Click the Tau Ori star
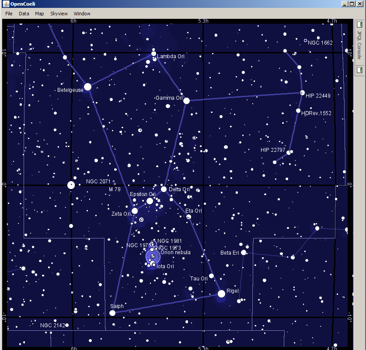Screen dimensions: 366x350 (211, 276)
